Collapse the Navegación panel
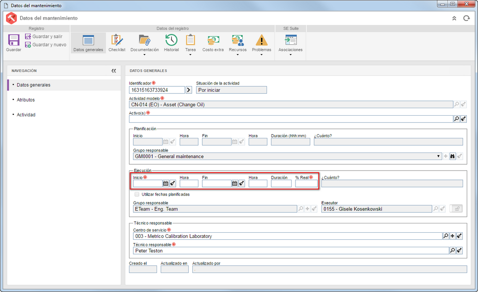 click(114, 71)
